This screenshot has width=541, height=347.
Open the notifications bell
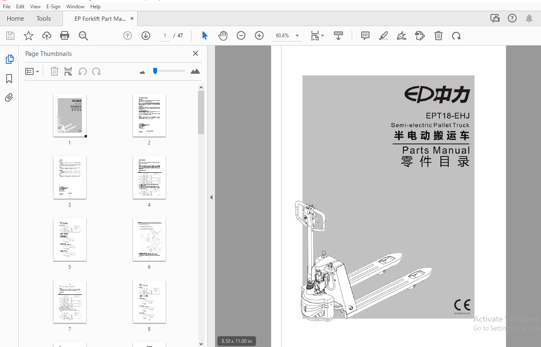click(529, 18)
